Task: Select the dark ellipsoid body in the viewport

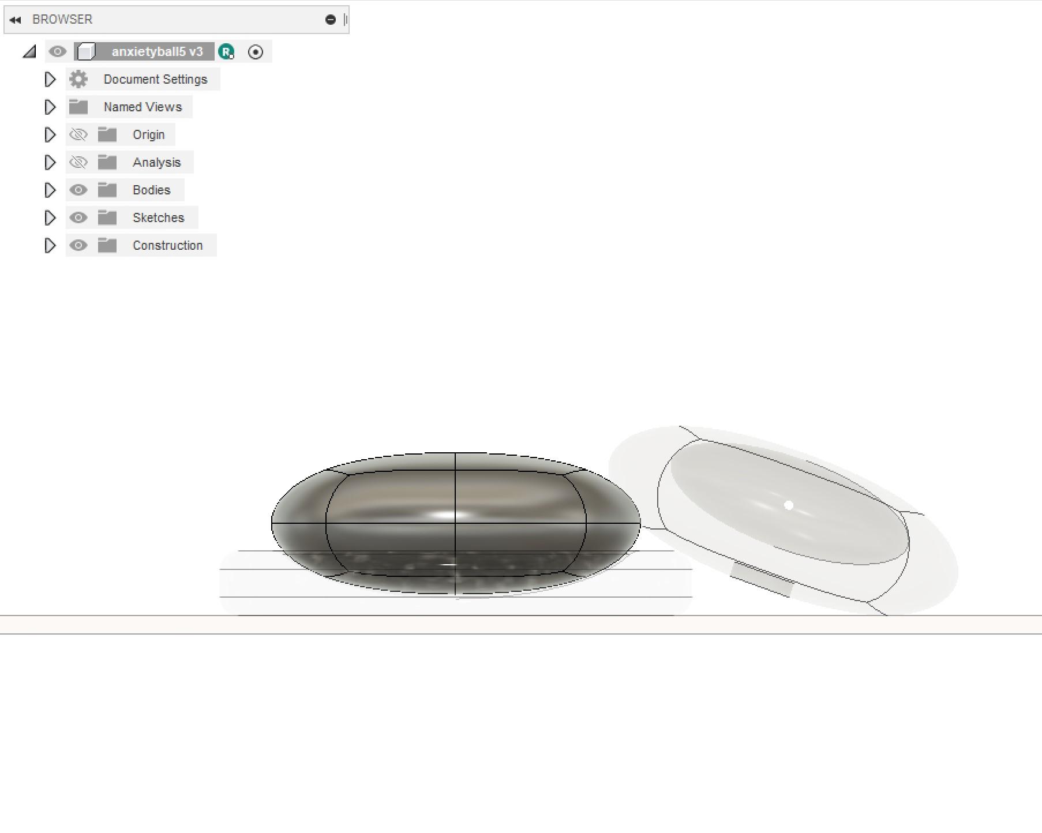Action: [x=456, y=519]
